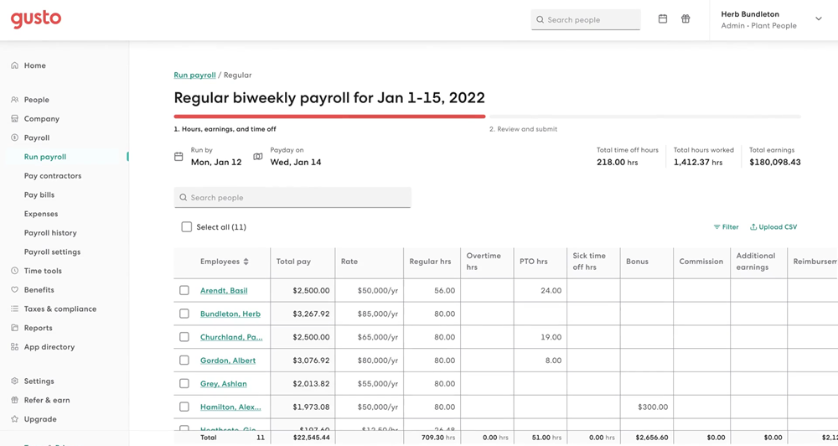Click the Run payroll breadcrumb link
The height and width of the screenshot is (446, 838).
194,75
